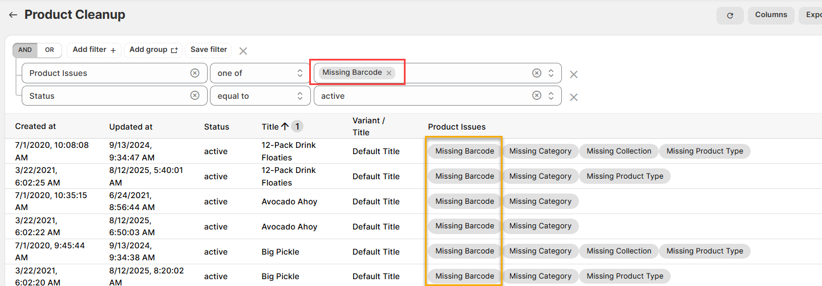The image size is (822, 286).
Task: Delete the Product Issues filter row
Action: pos(574,74)
